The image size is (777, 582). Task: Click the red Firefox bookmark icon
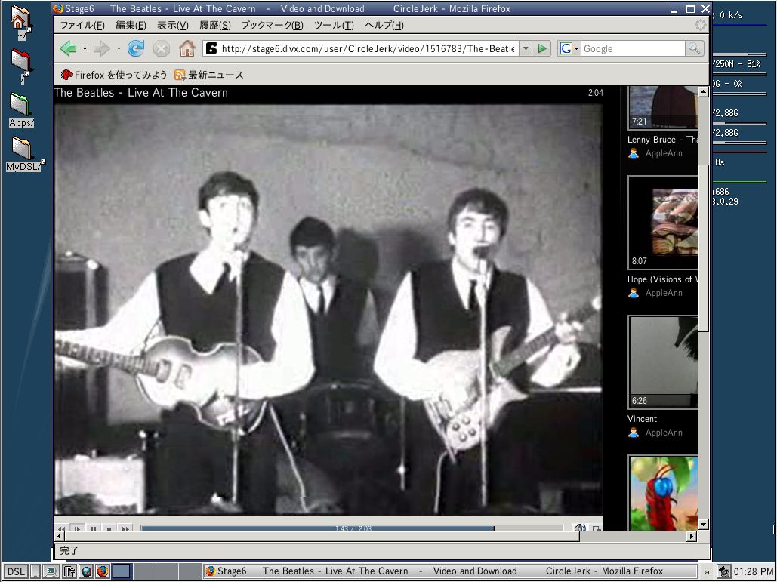pos(67,75)
